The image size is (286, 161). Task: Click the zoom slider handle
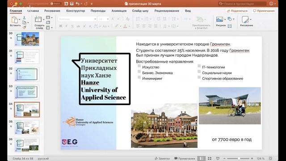point(239,158)
